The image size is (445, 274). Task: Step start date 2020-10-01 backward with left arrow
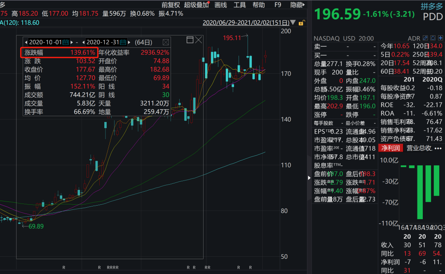point(26,42)
